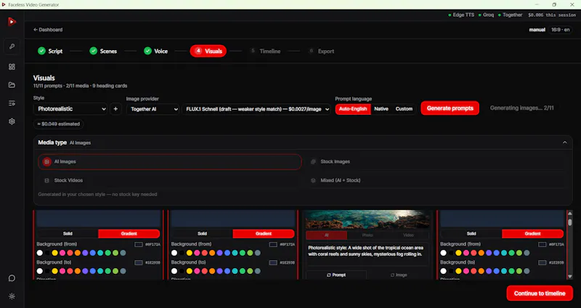The image size is (581, 308).
Task: Open the settings gear sidebar icon
Action: (12, 121)
